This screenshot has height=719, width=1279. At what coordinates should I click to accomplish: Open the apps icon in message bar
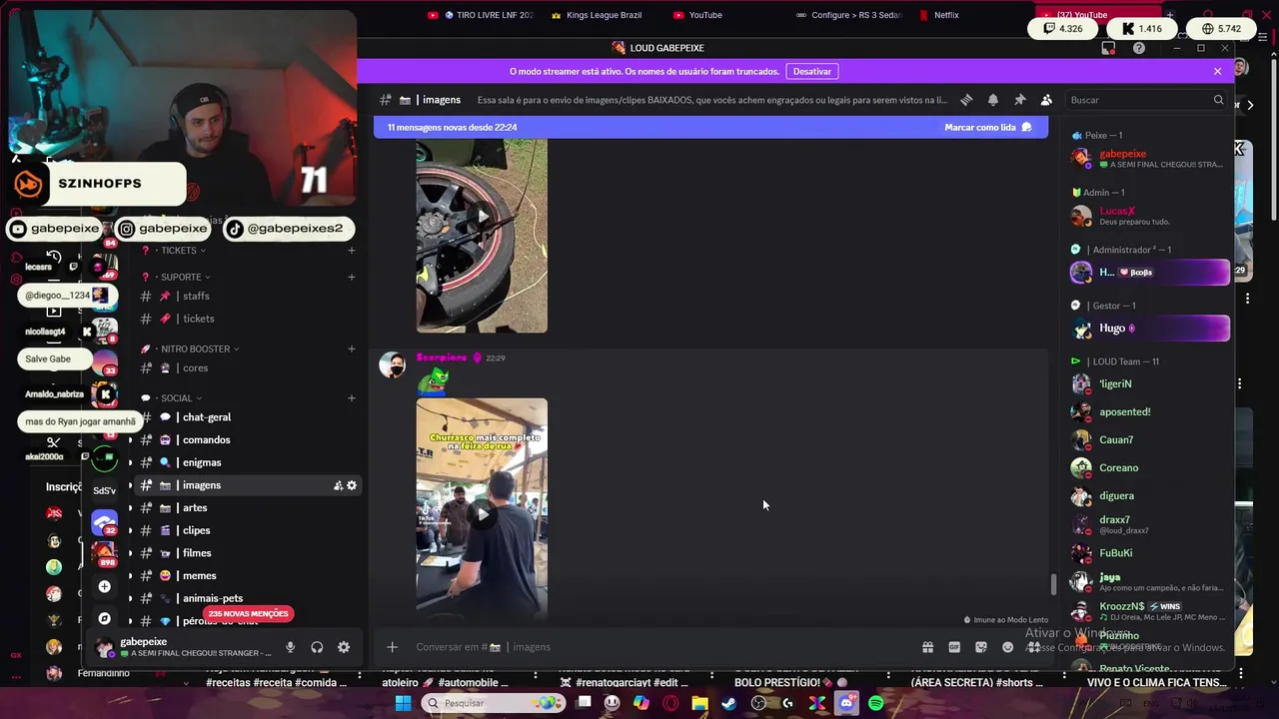pyautogui.click(x=1033, y=647)
